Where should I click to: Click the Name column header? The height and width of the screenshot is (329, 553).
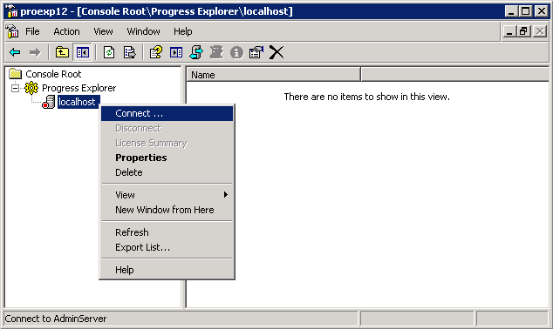coord(273,75)
